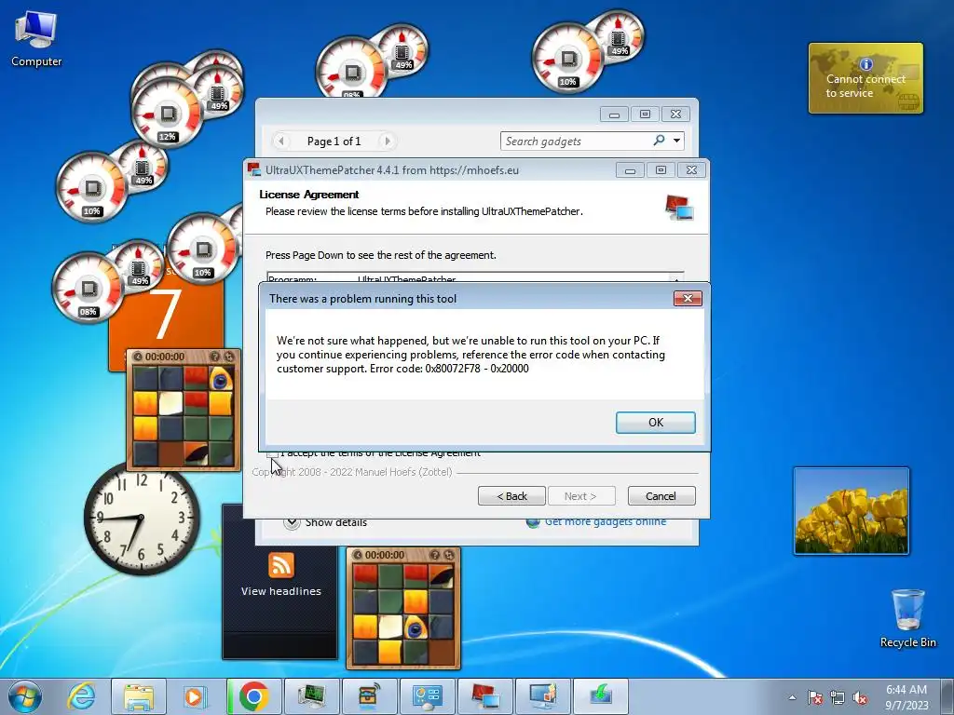Click the 'Page 1 of 1' text
The height and width of the screenshot is (715, 954).
pos(334,142)
